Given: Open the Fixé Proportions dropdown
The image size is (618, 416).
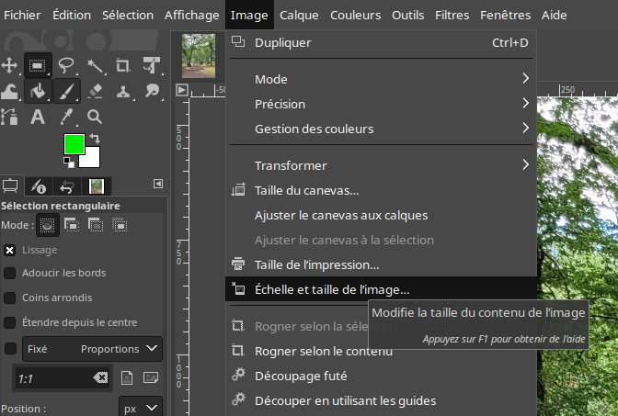Looking at the screenshot, I should [92, 349].
